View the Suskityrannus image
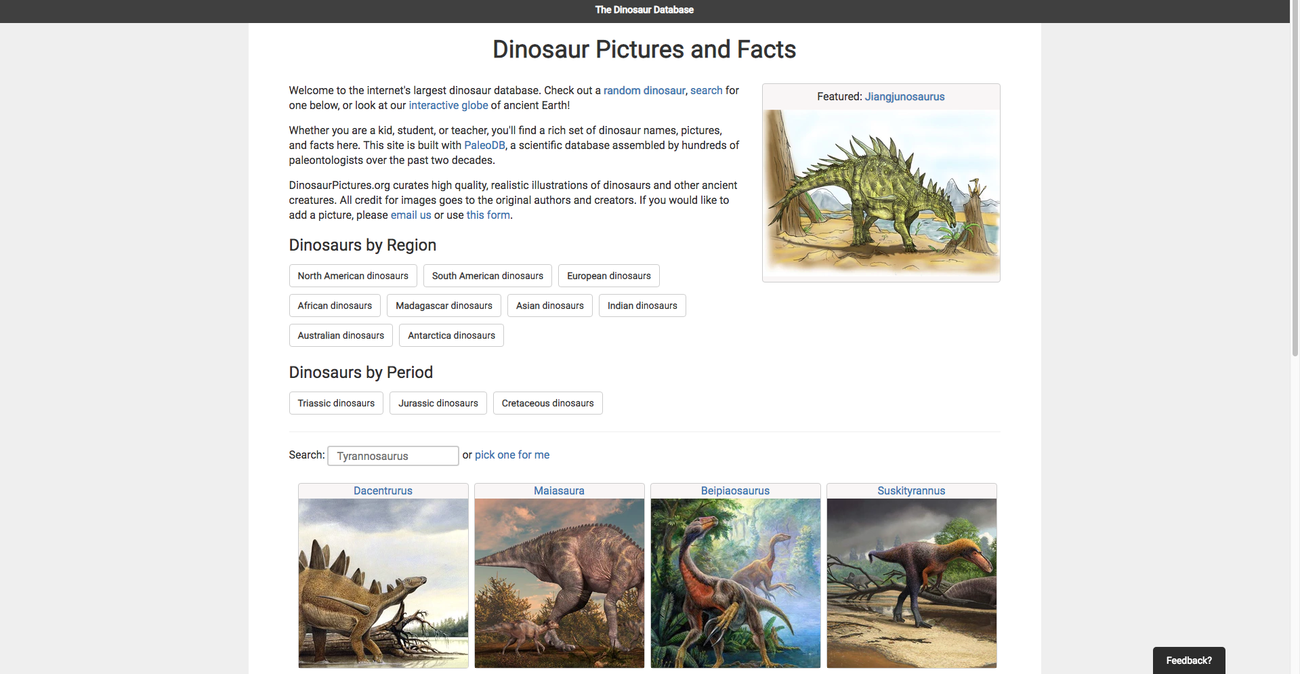Image resolution: width=1300 pixels, height=674 pixels. 911,583
